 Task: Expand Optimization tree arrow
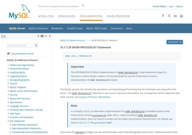point(8,102)
